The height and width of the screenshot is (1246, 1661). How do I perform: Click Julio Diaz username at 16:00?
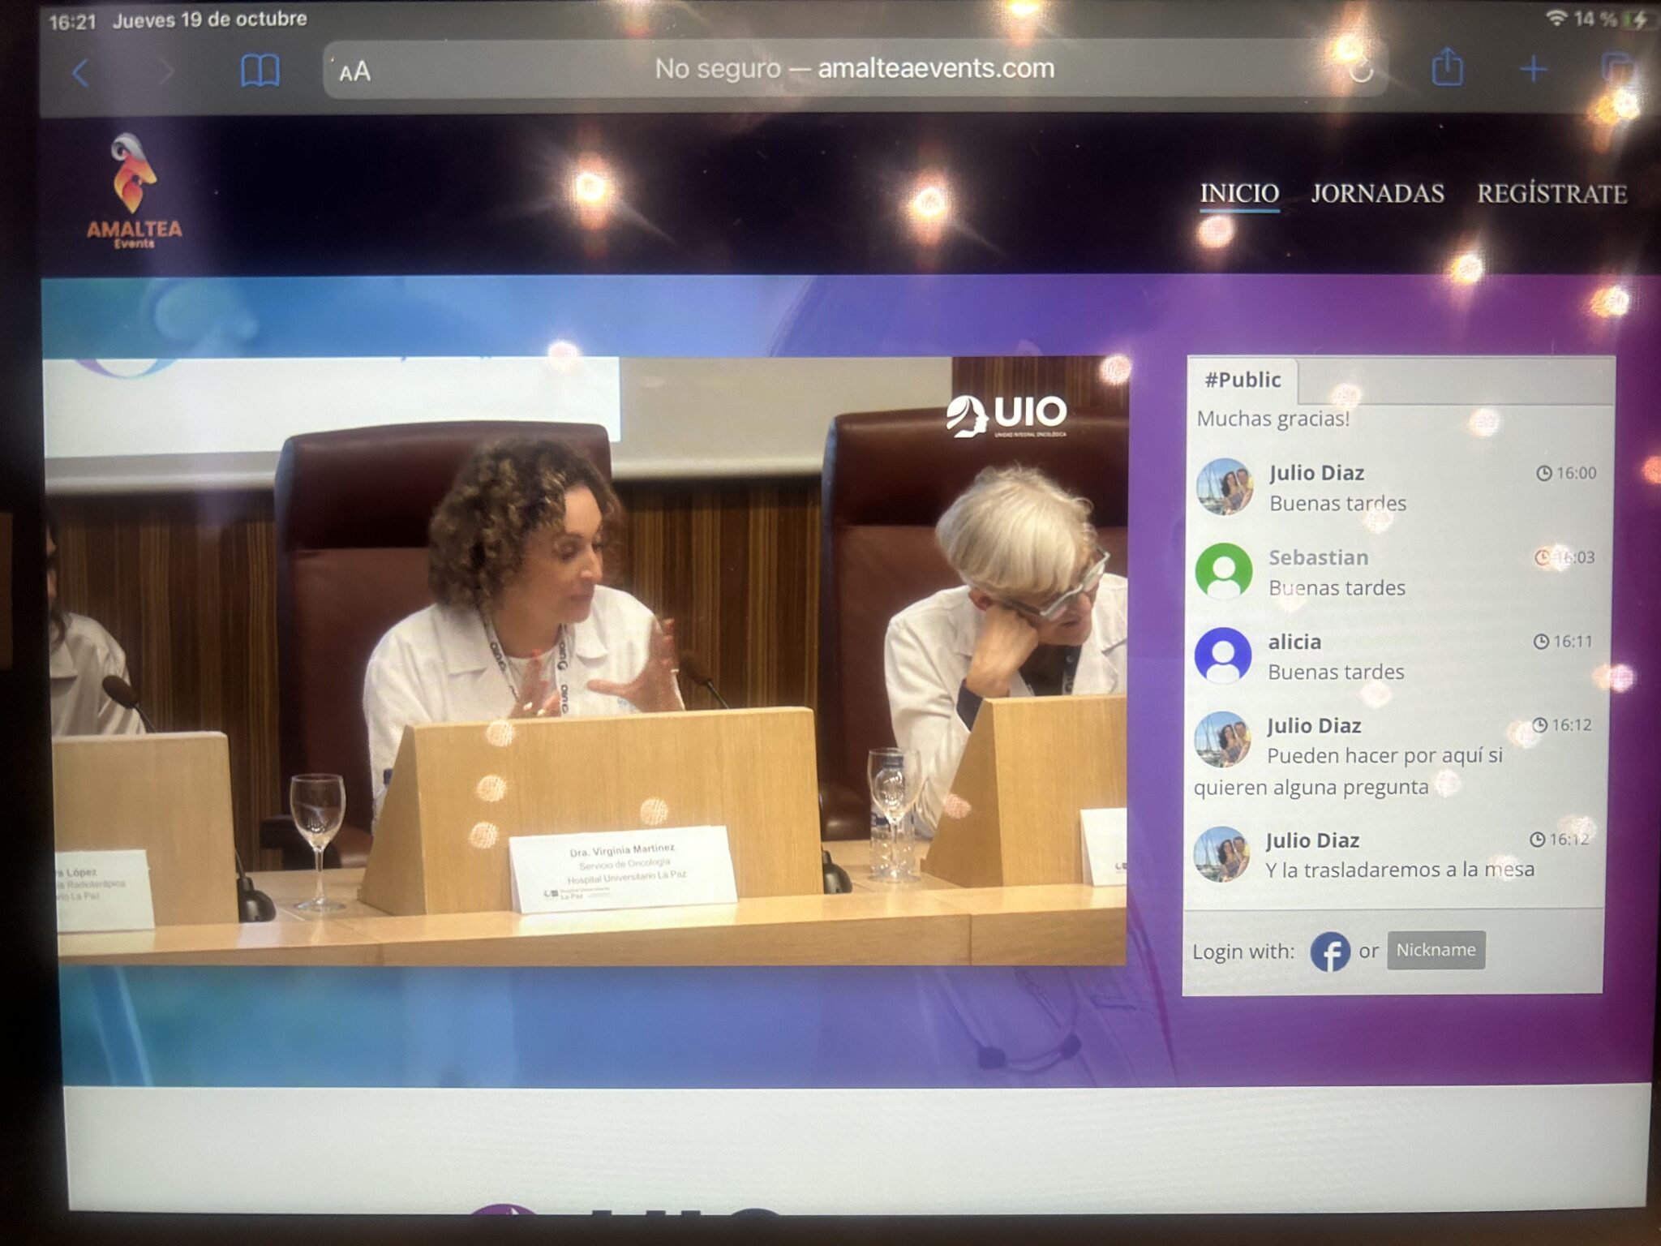(1316, 473)
